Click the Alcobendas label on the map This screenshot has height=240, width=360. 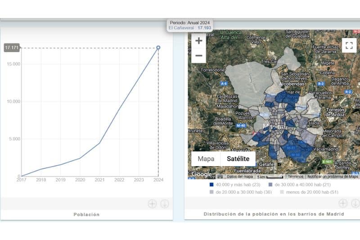tap(292, 84)
